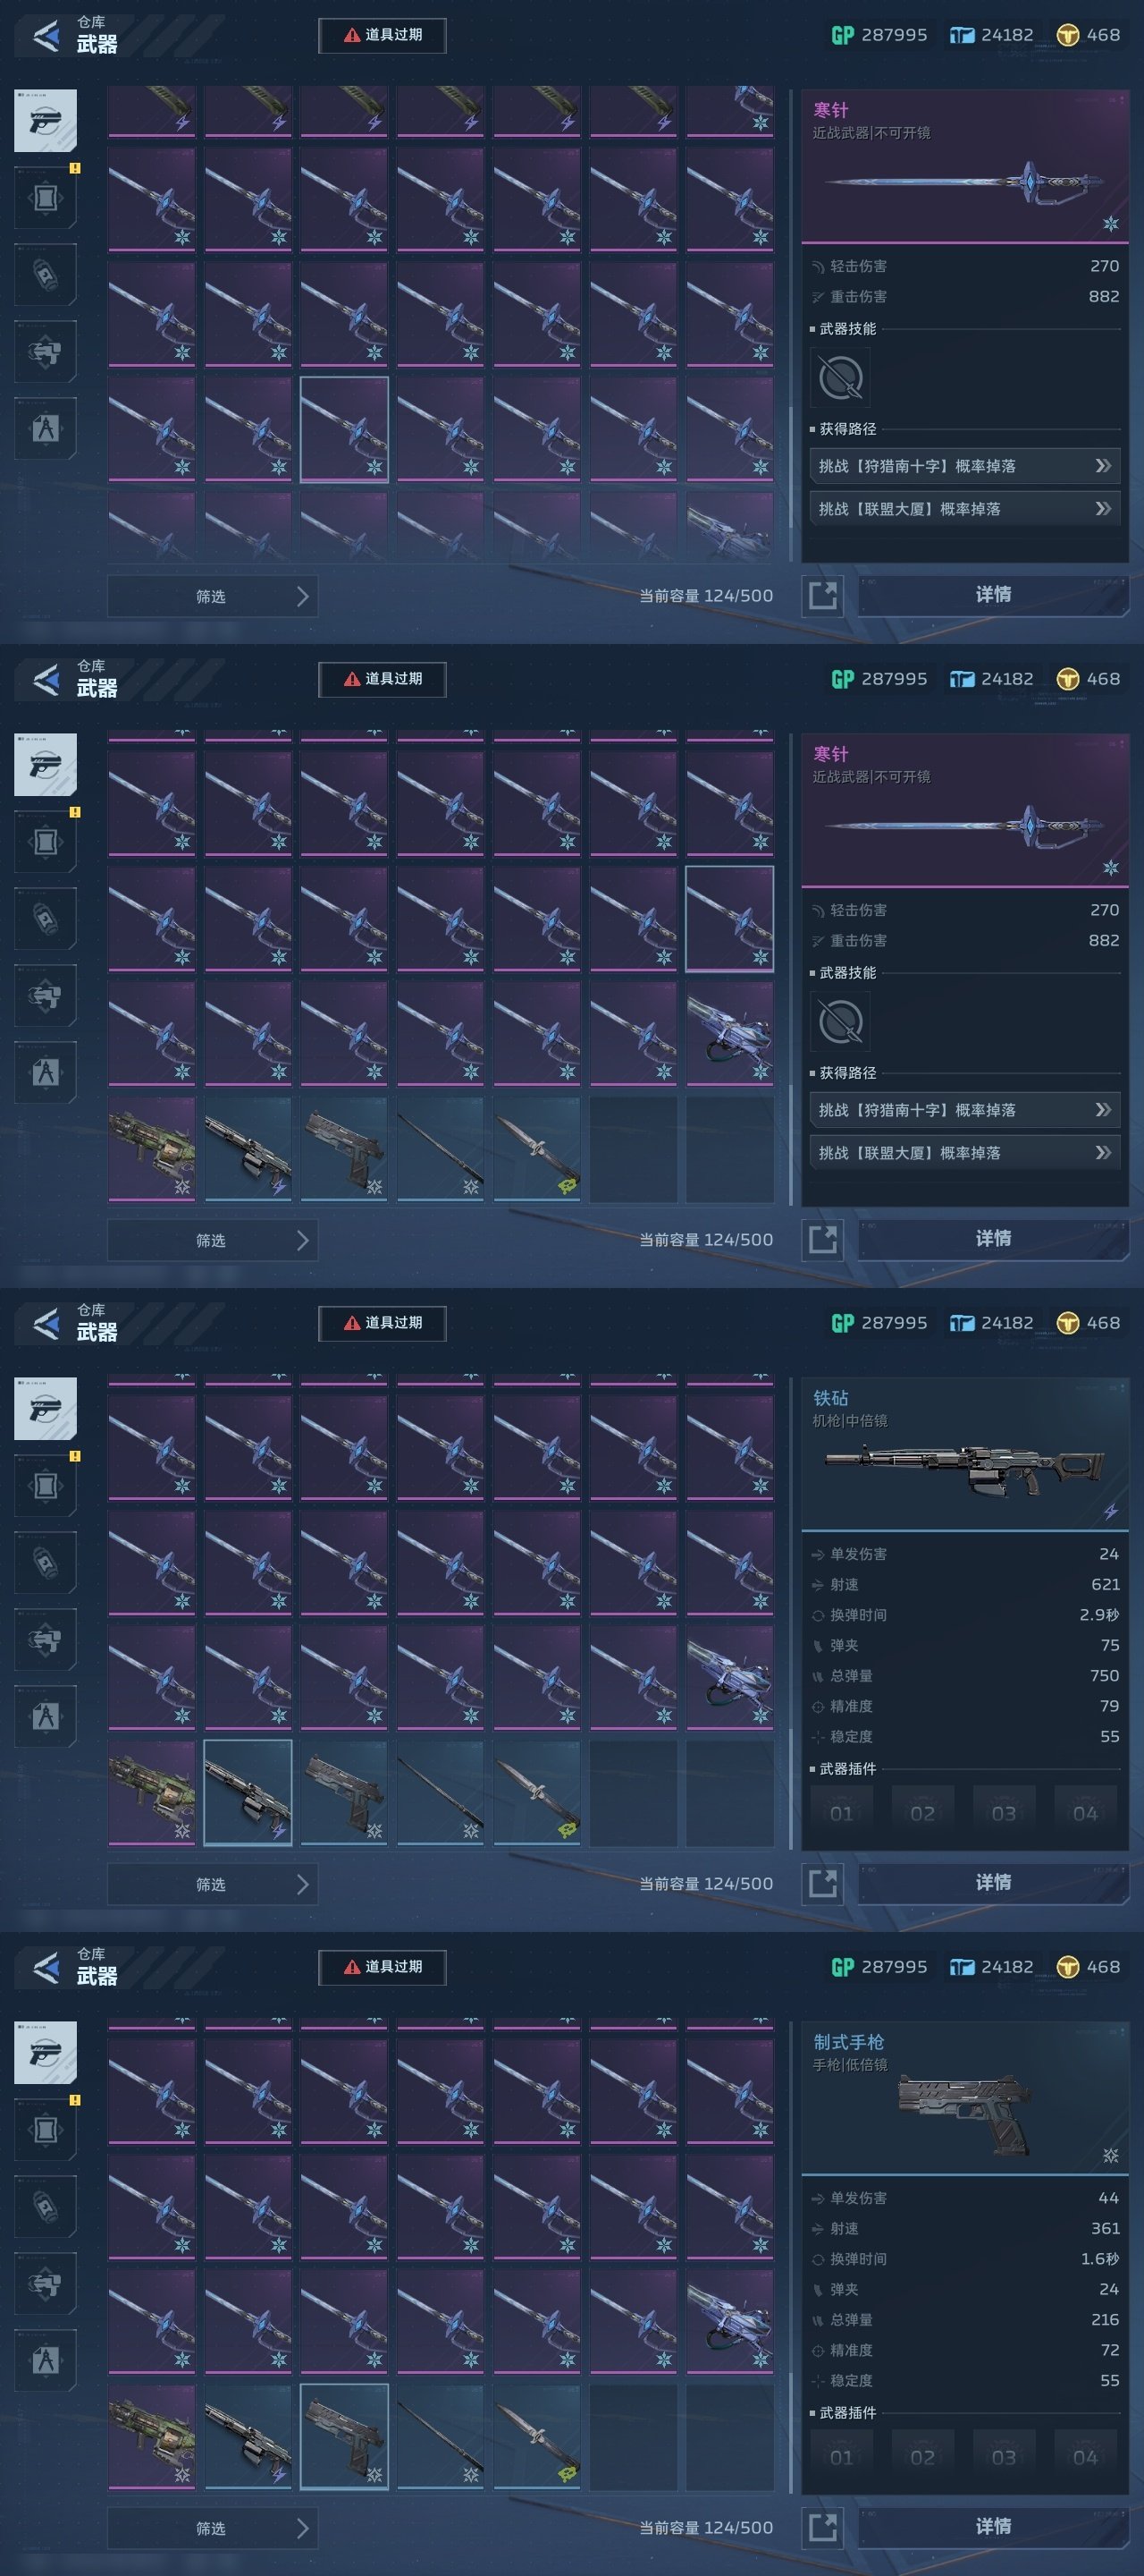Select the grenade category icon beside 制式手枪 inventory

tap(45, 2206)
